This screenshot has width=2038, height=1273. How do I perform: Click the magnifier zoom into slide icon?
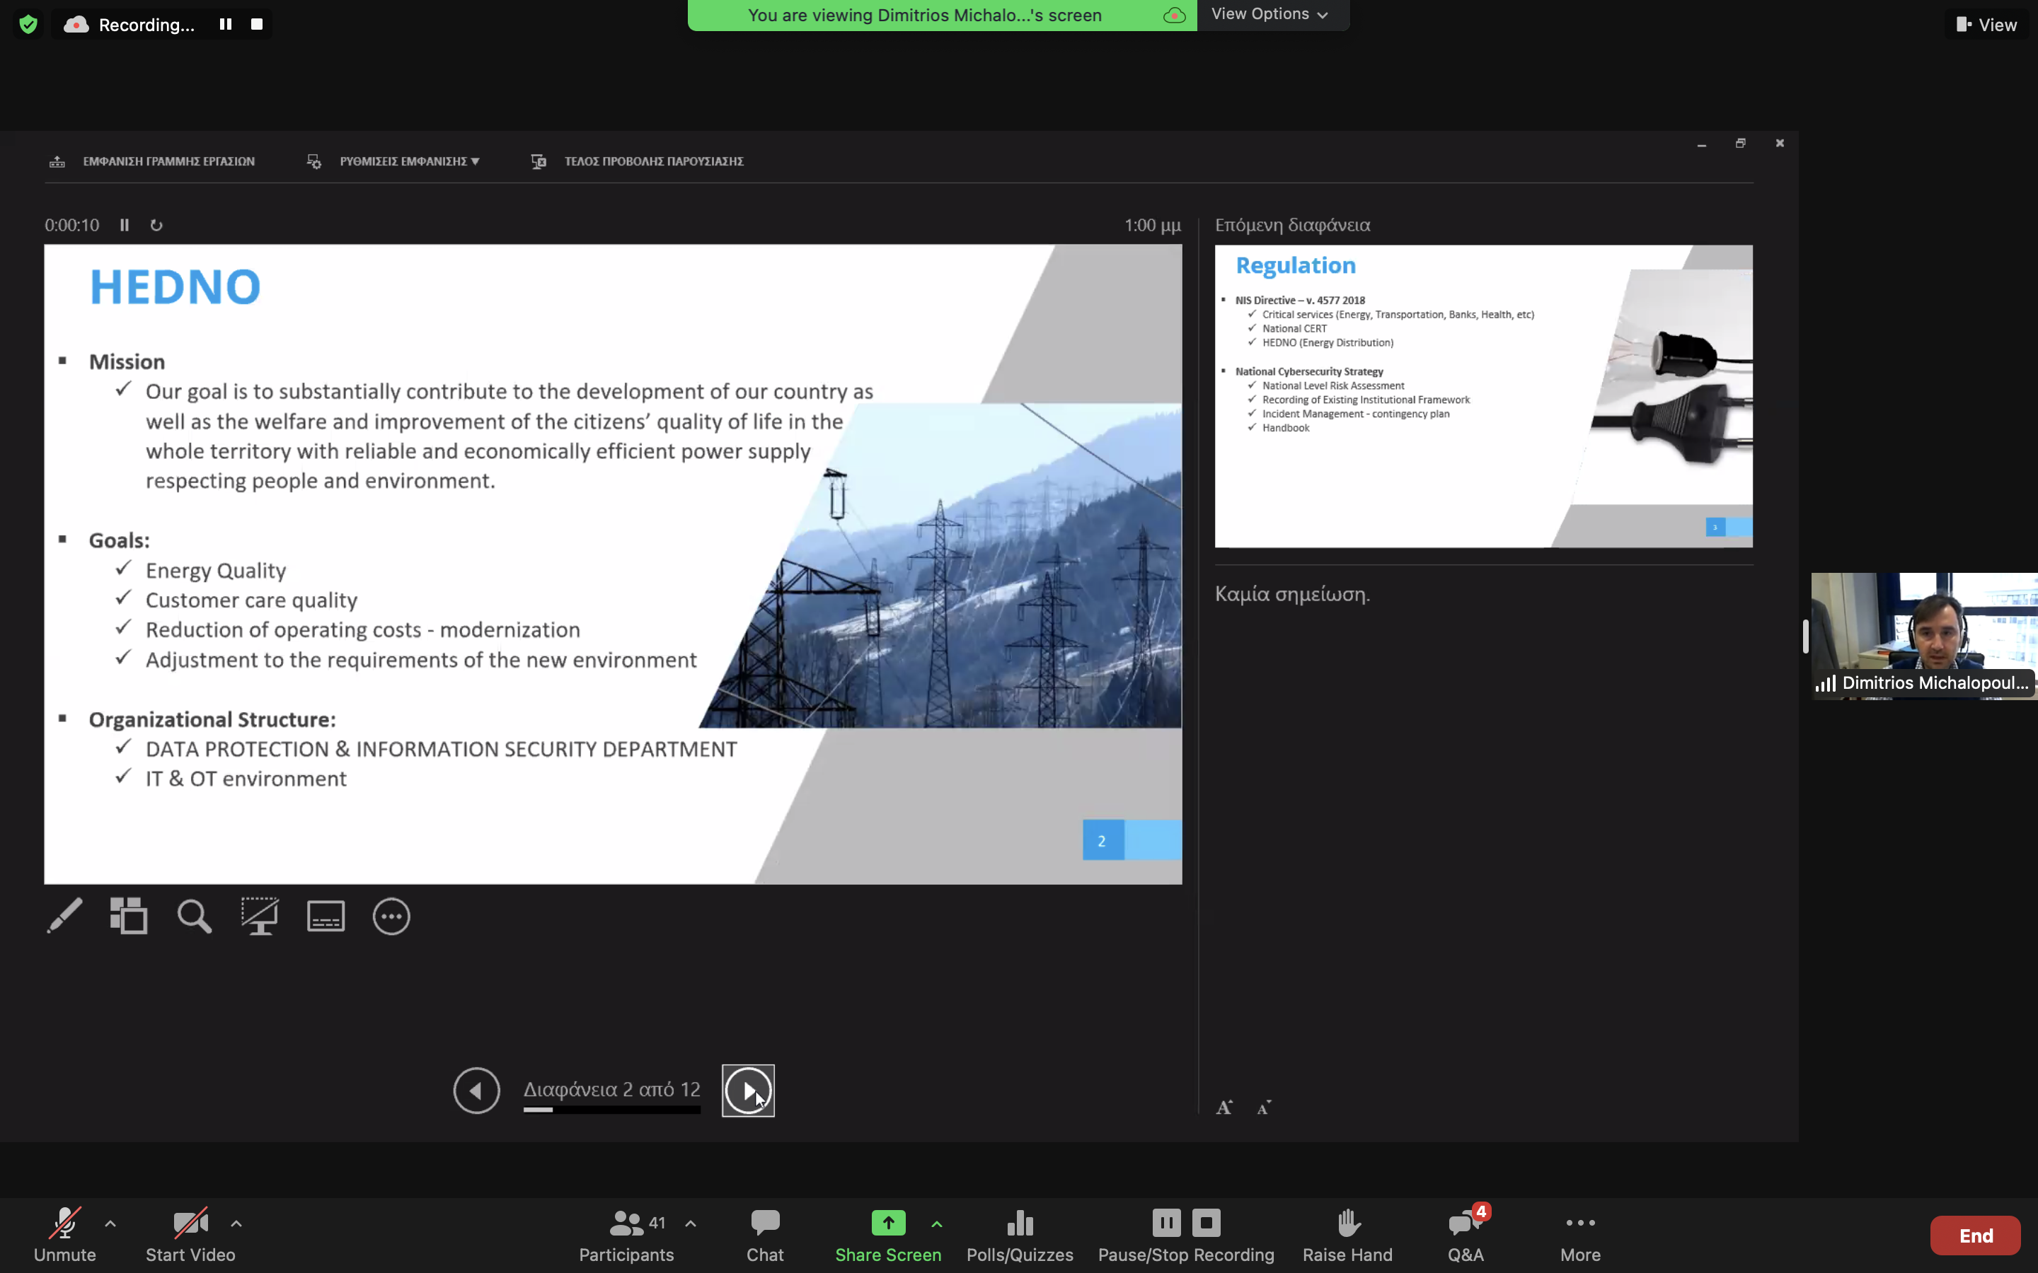pyautogui.click(x=194, y=916)
